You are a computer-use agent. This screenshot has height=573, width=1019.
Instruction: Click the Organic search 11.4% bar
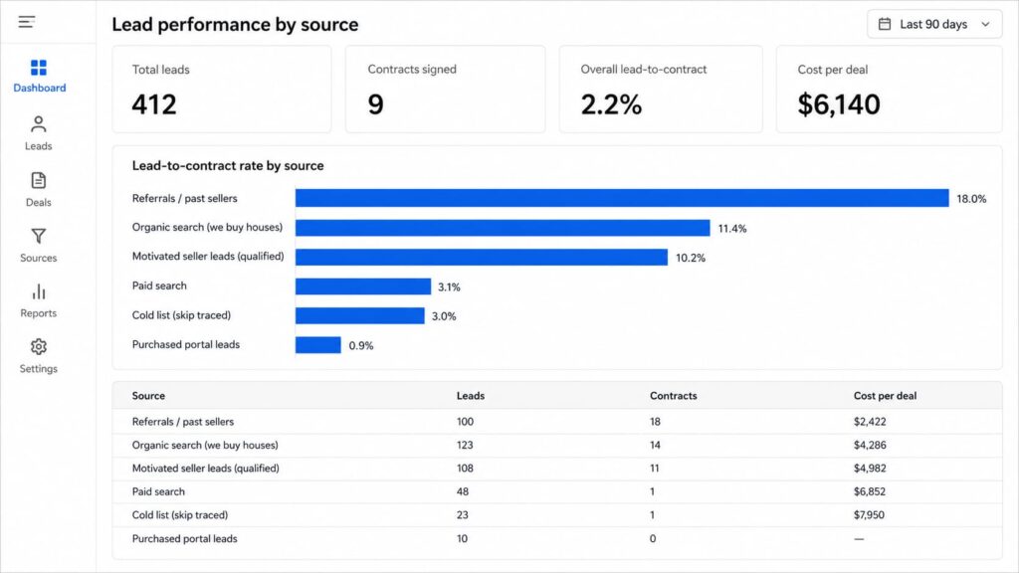point(503,228)
